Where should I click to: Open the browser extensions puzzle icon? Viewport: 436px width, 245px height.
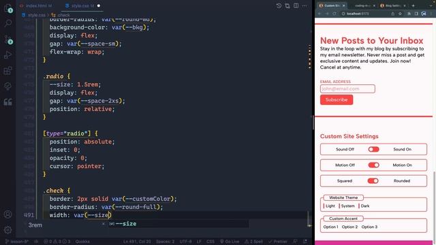pos(409,14)
